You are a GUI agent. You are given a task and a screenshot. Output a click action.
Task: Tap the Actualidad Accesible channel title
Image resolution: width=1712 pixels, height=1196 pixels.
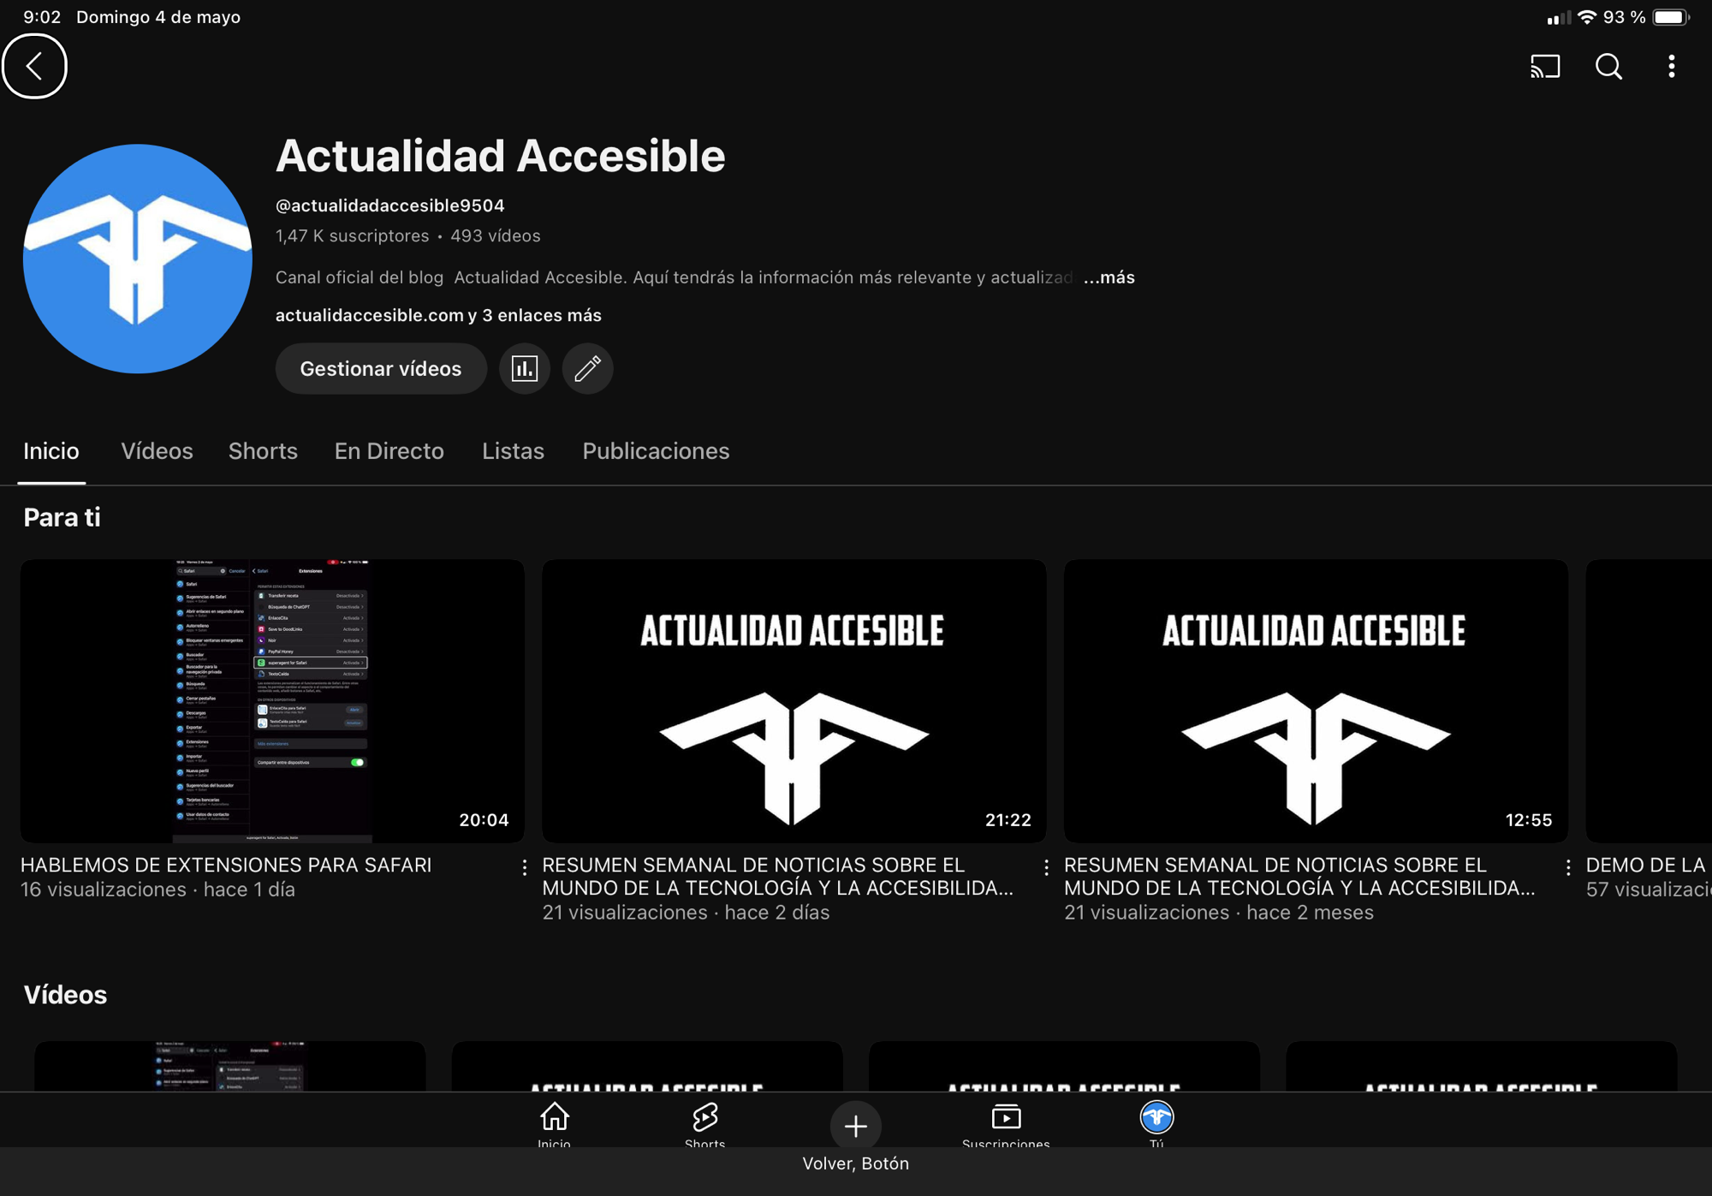coord(500,156)
